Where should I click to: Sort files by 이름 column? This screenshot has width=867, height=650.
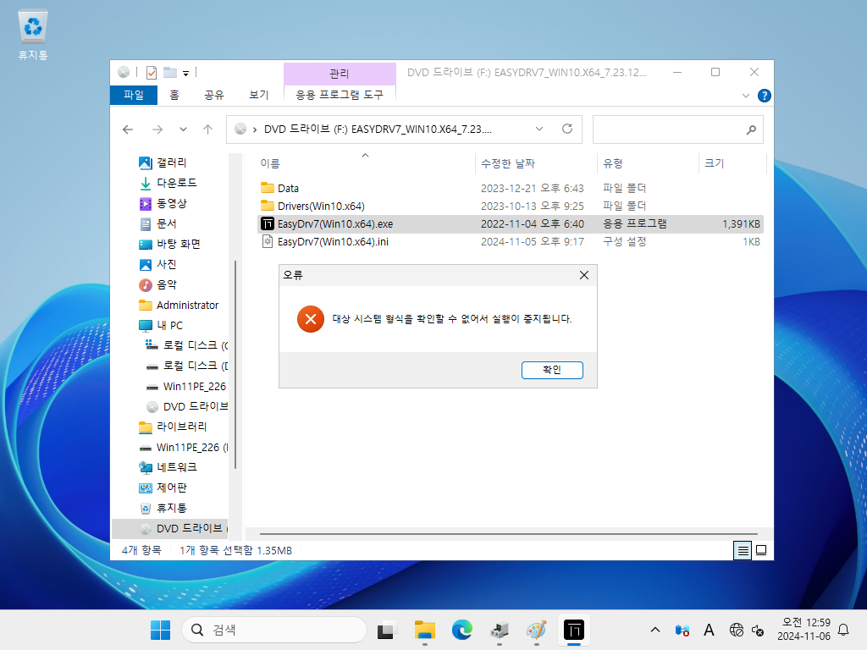pyautogui.click(x=365, y=163)
